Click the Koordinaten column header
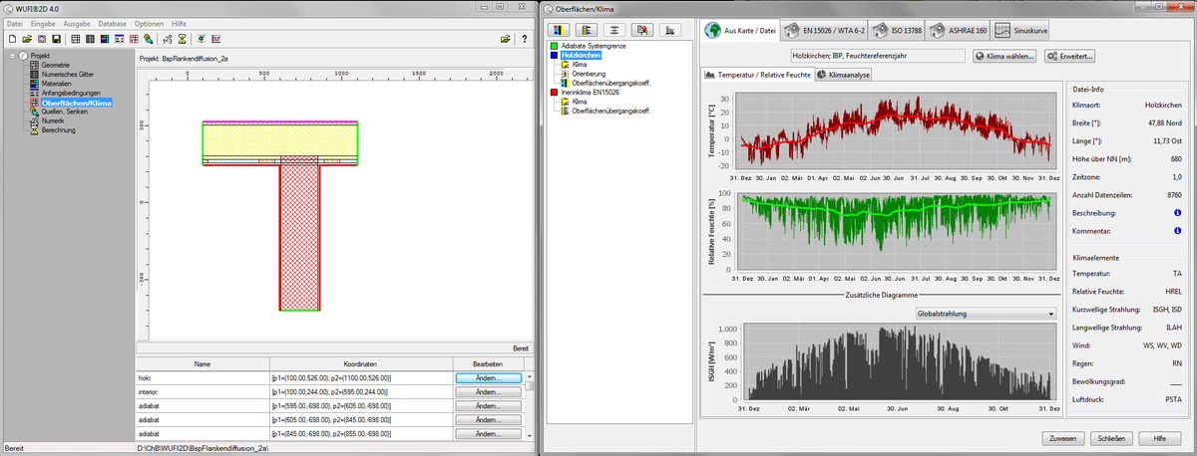This screenshot has width=1197, height=456. (x=361, y=364)
